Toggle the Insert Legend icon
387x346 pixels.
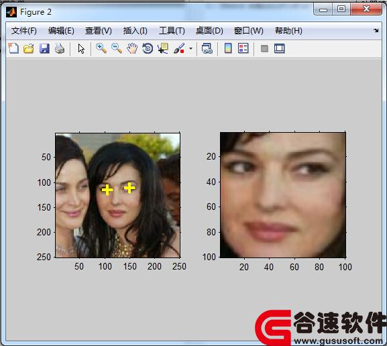pyautogui.click(x=243, y=48)
